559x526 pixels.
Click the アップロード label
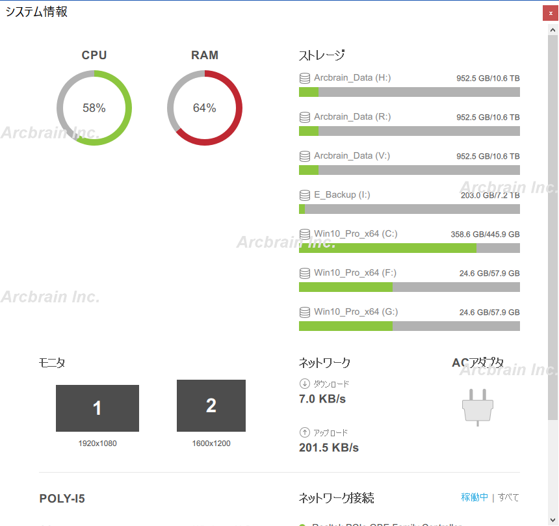(330, 433)
